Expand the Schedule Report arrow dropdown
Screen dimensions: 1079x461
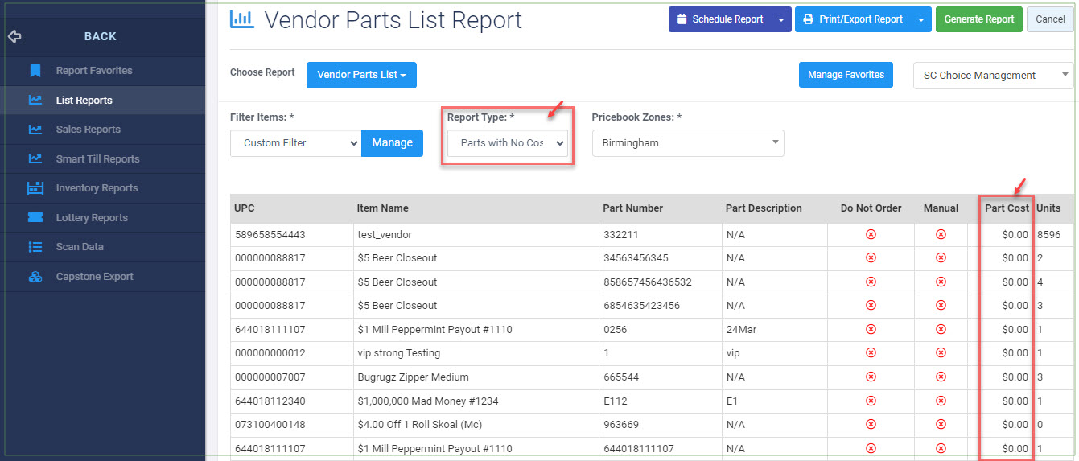pyautogui.click(x=780, y=19)
